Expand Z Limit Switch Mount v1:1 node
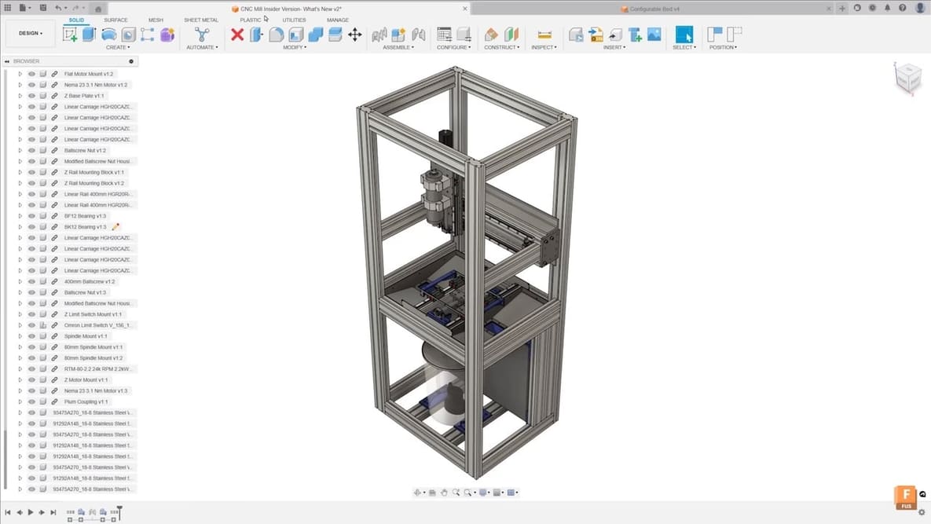The image size is (931, 524). (20, 314)
